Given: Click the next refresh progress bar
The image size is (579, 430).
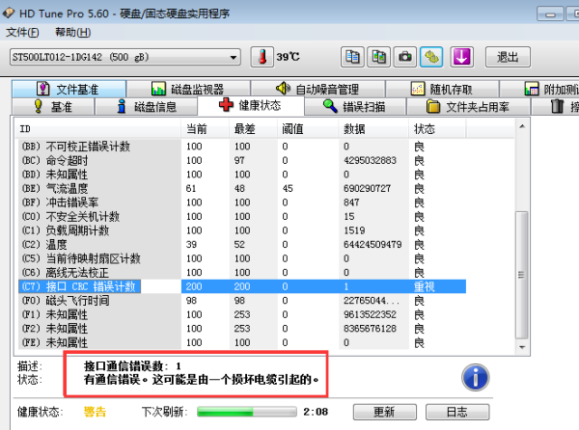Looking at the screenshot, I should pyautogui.click(x=247, y=412).
